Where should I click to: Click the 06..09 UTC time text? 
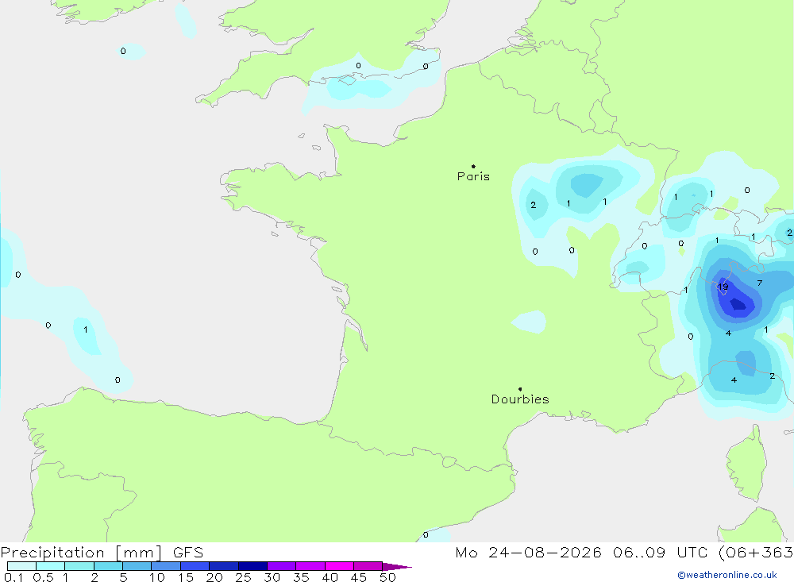[x=659, y=553]
